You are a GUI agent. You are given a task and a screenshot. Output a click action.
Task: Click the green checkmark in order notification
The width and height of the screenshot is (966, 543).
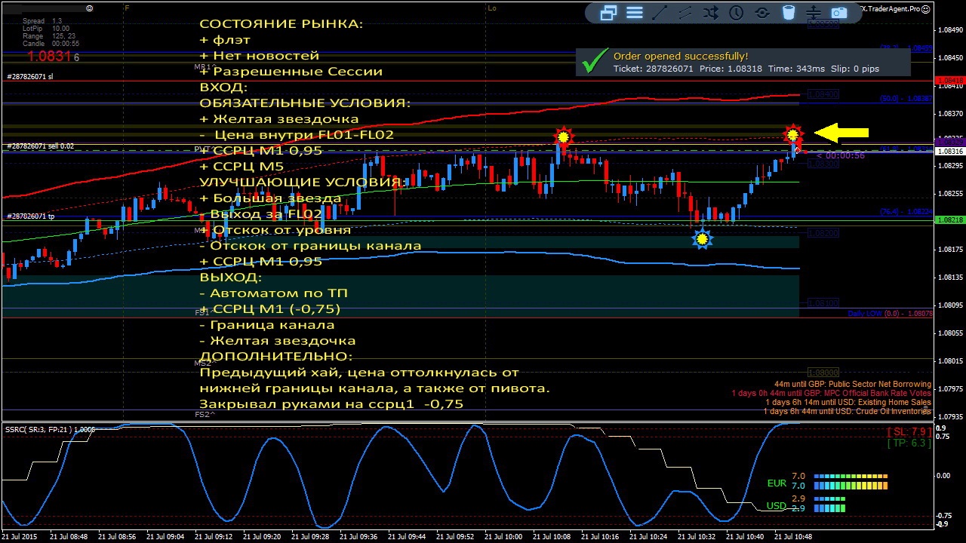596,60
